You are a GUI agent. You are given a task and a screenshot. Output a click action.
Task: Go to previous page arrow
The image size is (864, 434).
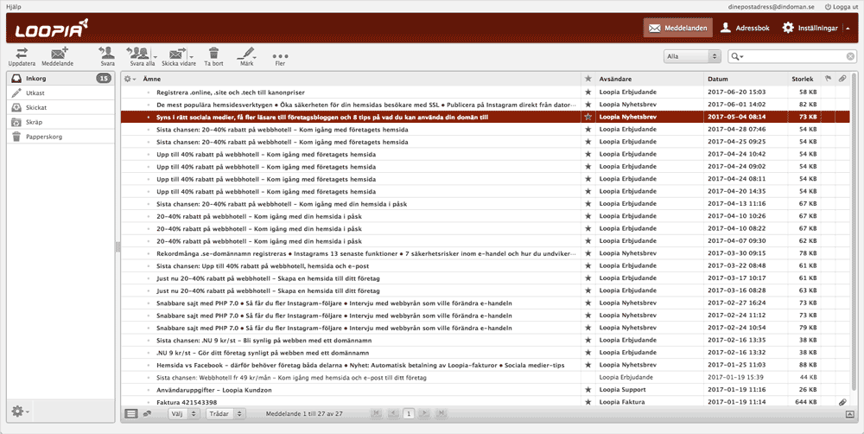click(x=392, y=413)
